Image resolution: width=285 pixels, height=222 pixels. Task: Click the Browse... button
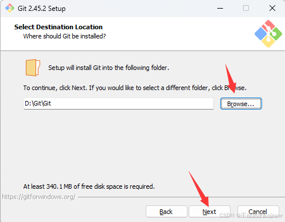[241, 104]
